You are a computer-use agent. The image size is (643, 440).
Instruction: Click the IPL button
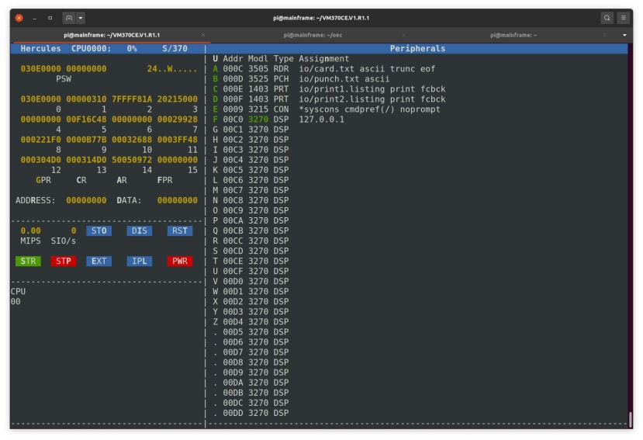[140, 261]
